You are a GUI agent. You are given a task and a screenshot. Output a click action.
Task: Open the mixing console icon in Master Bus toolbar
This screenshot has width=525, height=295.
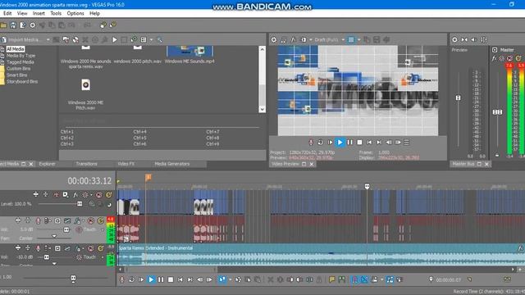pos(484,40)
